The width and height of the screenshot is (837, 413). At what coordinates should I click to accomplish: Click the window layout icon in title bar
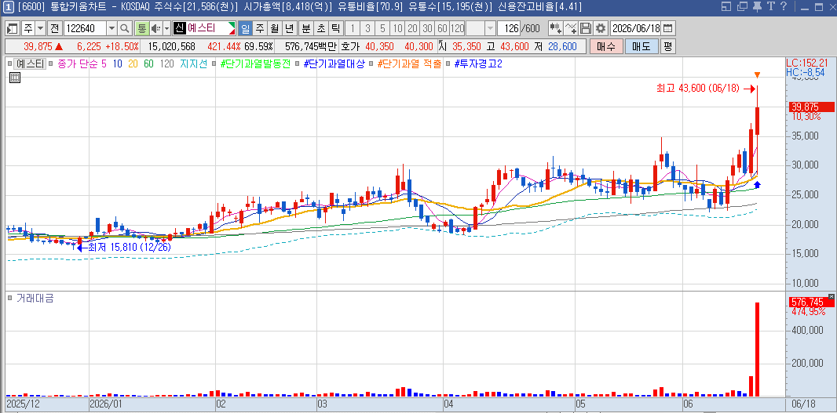tap(726, 7)
